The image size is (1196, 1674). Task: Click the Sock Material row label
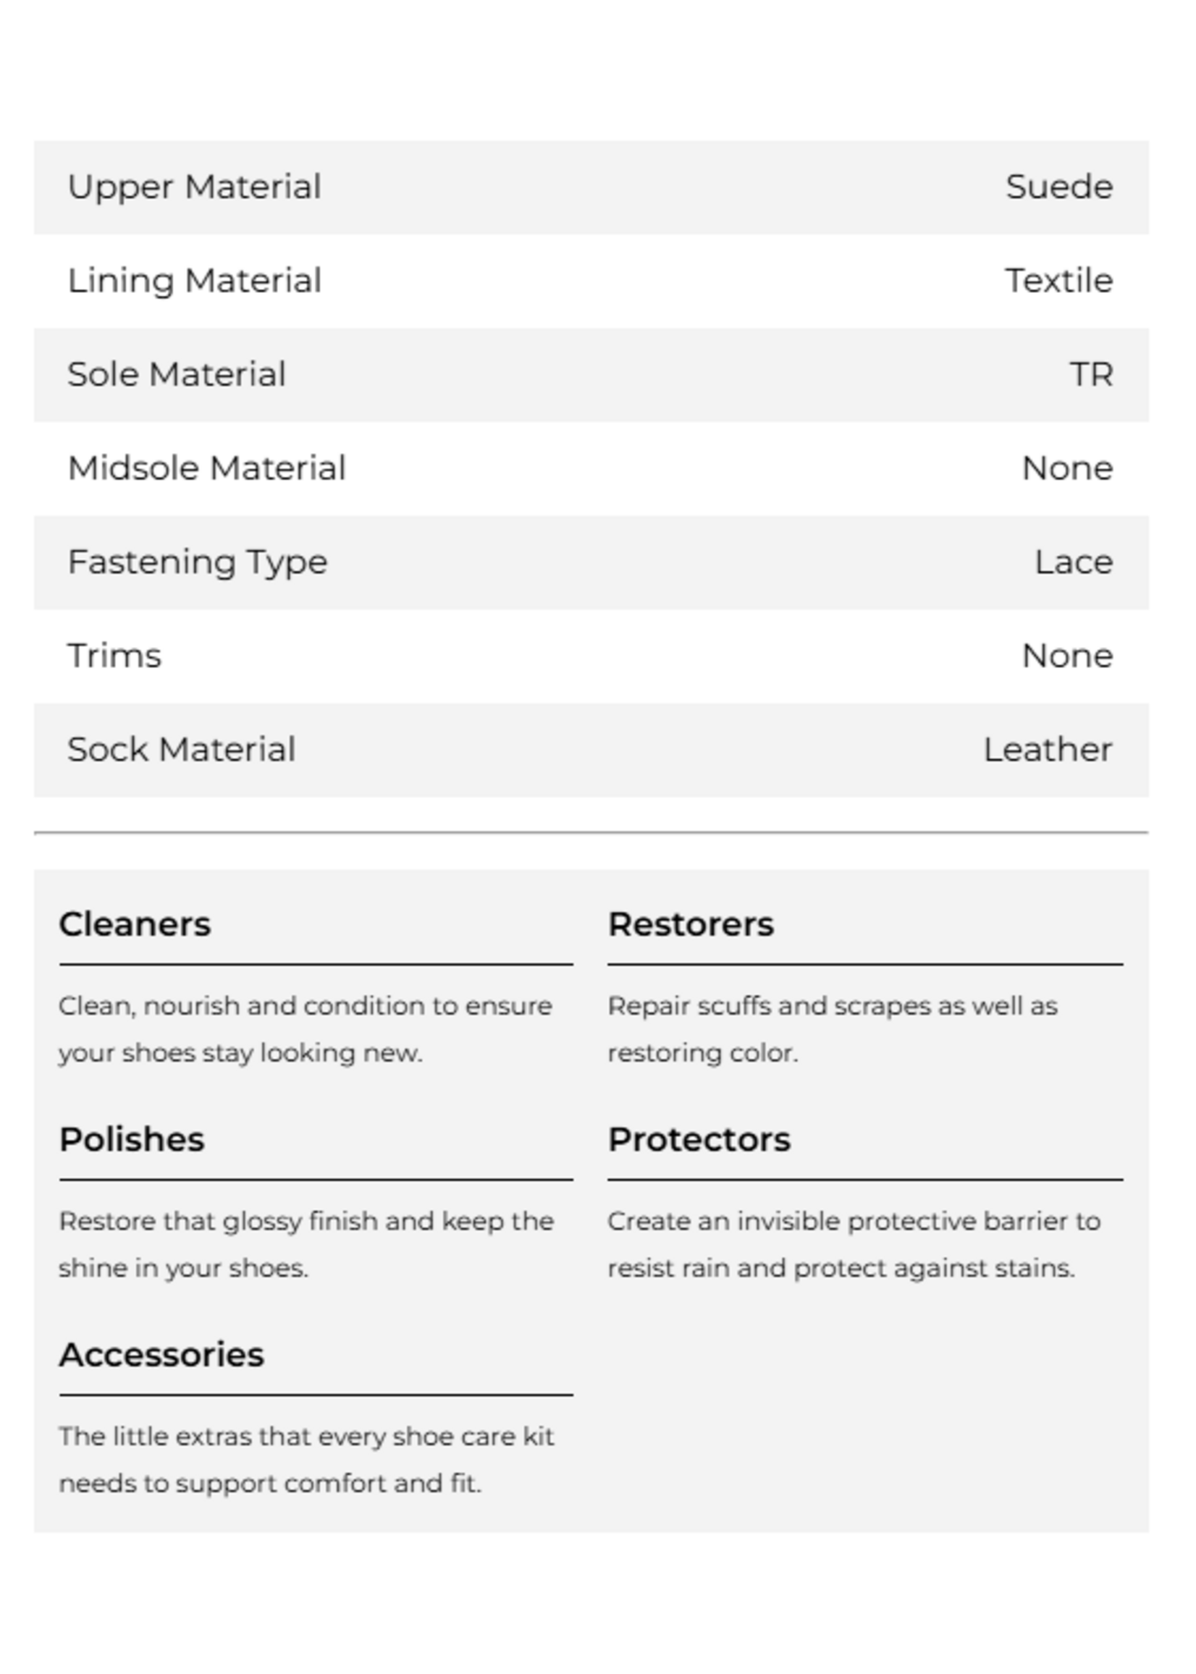click(181, 750)
